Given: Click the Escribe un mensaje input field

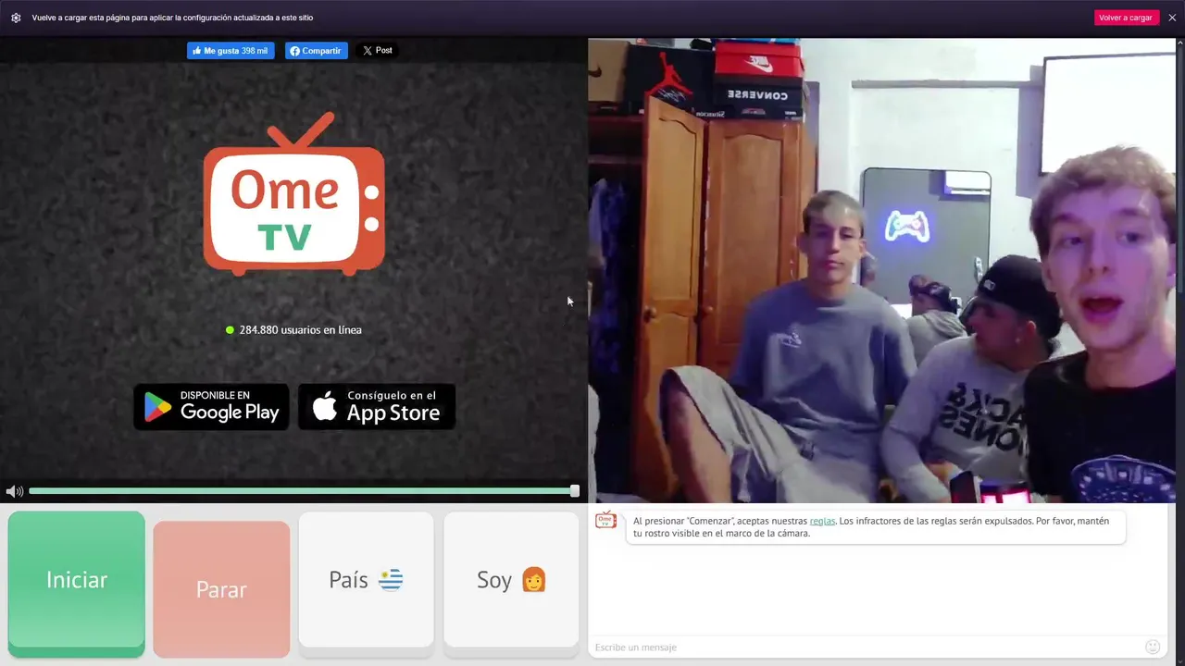Looking at the screenshot, I should point(866,647).
